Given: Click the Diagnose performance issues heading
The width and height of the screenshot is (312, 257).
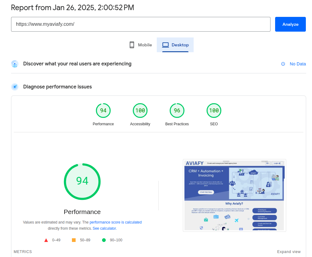Looking at the screenshot, I should [57, 87].
